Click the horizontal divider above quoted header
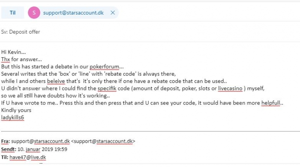The width and height of the screenshot is (300, 167). [x=150, y=132]
